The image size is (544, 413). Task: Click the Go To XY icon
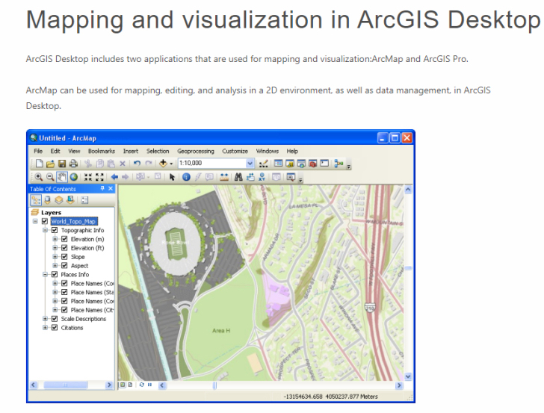(x=262, y=177)
